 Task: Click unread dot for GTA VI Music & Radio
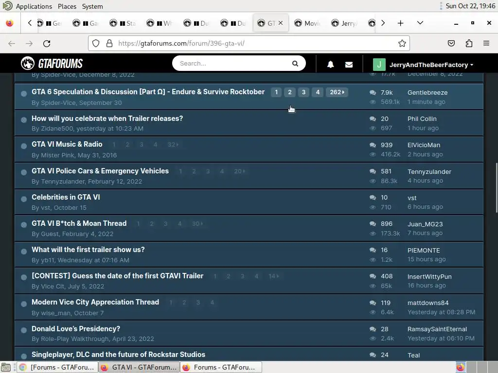(x=23, y=146)
